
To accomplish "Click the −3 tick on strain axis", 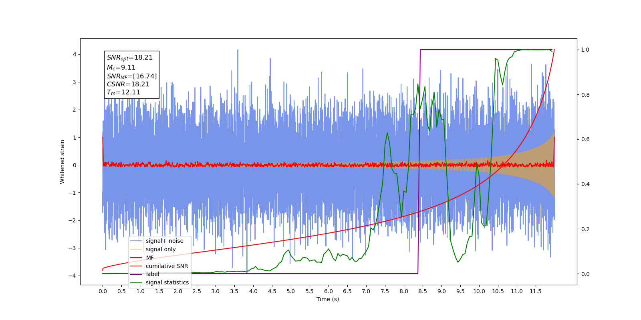I will pos(73,248).
